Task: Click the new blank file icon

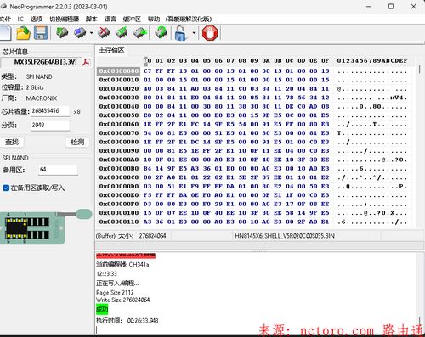Action: [x=5, y=33]
